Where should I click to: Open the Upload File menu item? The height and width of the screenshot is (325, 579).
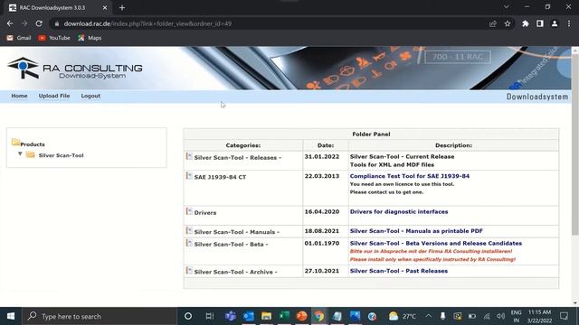coord(54,96)
